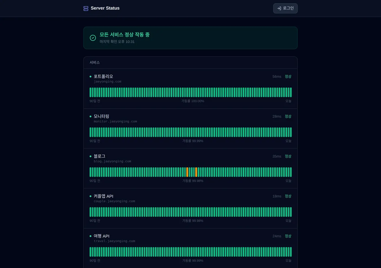Click 가동률 100.00% uptime label
Viewport: 381px width, 268px height.
click(193, 101)
